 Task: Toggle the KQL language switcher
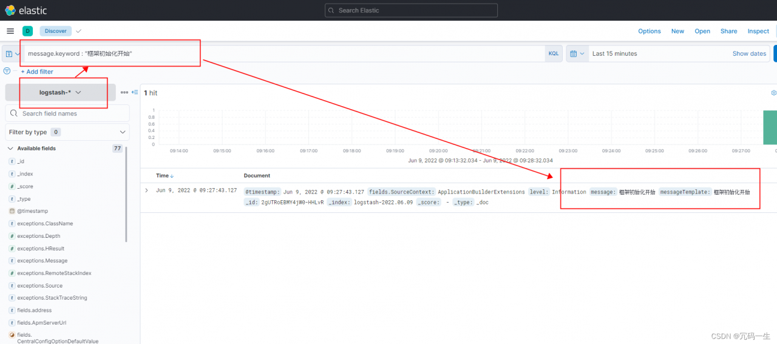click(554, 53)
